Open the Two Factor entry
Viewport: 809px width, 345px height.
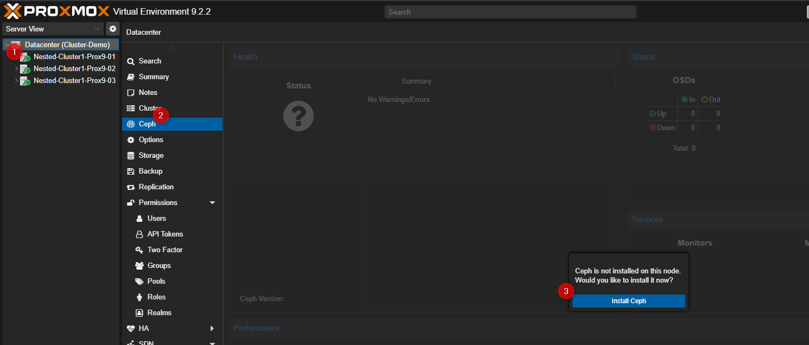pyautogui.click(x=173, y=250)
